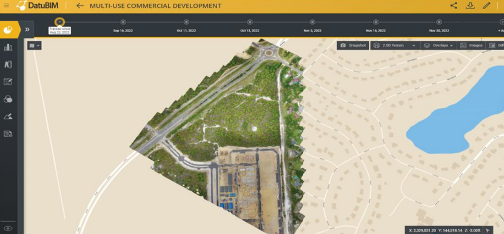Click the Snapshot button

[x=353, y=45]
